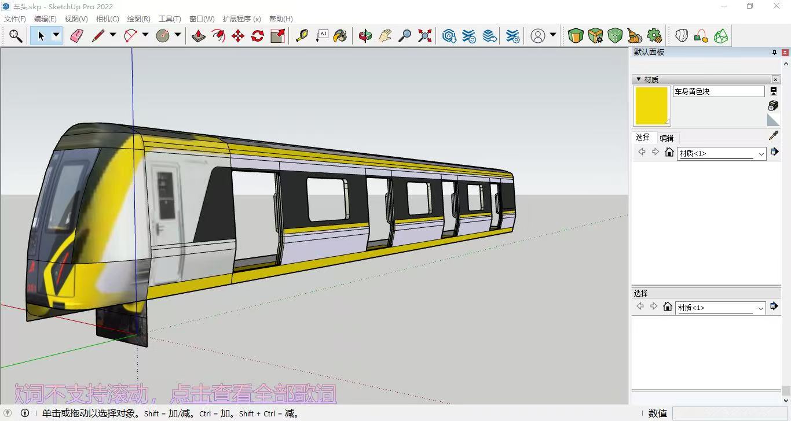Open the upper 材质<1> library dropdown
791x421 pixels.
point(761,154)
